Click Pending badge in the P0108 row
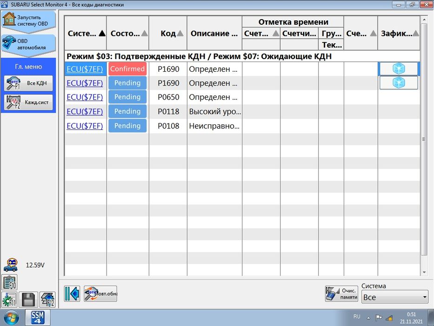Viewport: 434px width, 326px height. coord(127,126)
